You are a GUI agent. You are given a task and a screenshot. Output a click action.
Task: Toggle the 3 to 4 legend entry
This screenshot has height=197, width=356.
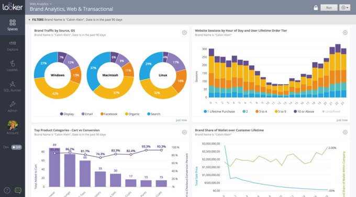point(261,111)
